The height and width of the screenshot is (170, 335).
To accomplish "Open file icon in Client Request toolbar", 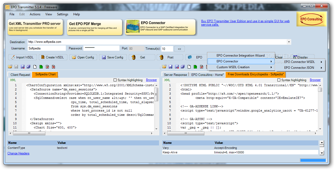I will [10, 67].
